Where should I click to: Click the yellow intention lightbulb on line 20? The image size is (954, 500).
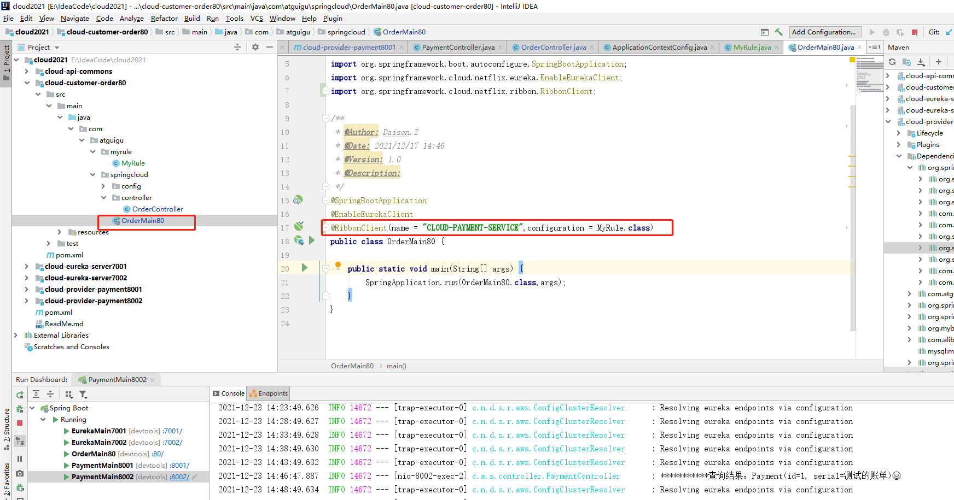338,267
